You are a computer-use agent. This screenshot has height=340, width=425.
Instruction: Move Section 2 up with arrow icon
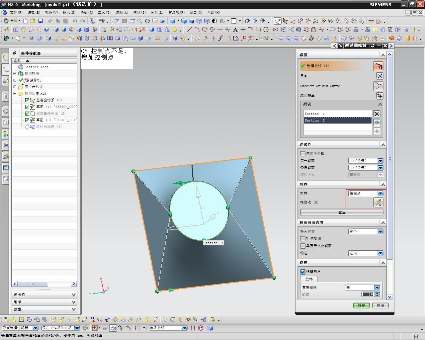point(377,123)
